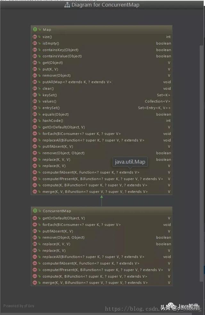Select computeIfPresent in ConcurrentMap
The image size is (205, 315).
pos(102,269)
